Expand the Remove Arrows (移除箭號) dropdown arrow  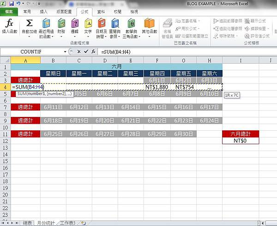point(237,36)
